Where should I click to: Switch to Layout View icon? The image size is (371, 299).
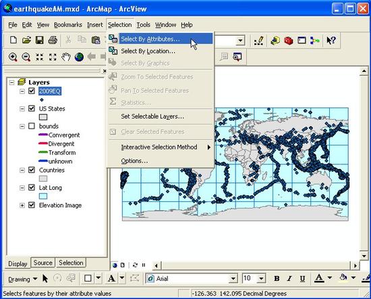coord(123,265)
